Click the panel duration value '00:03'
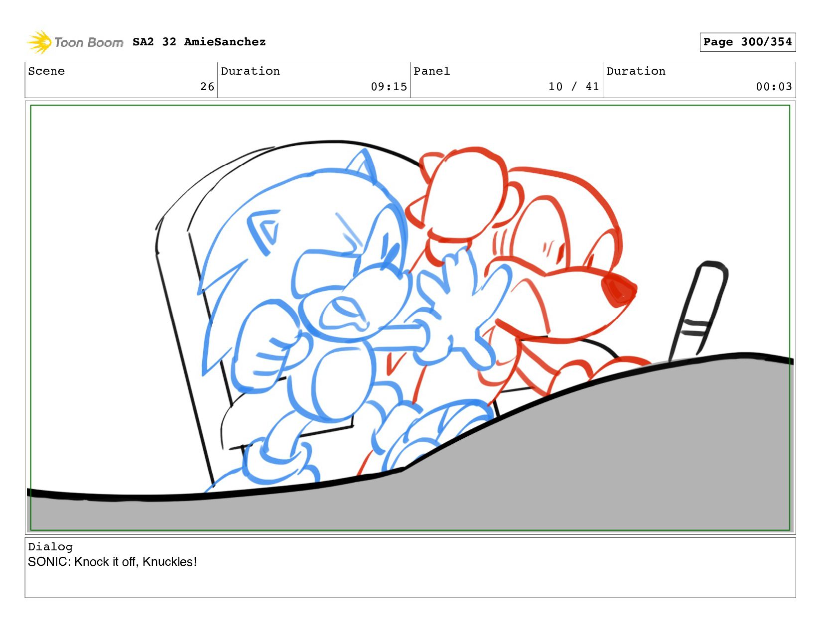 pos(774,87)
